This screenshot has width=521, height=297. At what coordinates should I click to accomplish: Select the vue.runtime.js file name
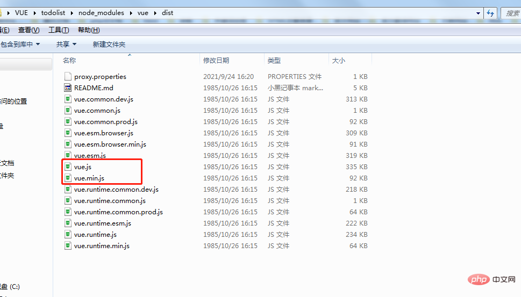[x=95, y=235]
